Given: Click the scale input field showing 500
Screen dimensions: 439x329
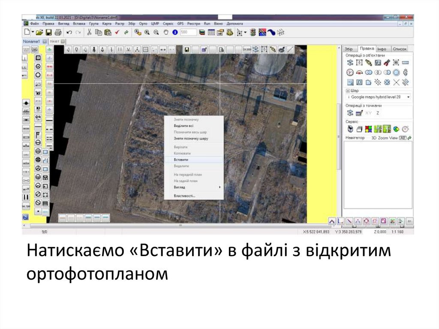Looking at the screenshot, I should [x=189, y=32].
